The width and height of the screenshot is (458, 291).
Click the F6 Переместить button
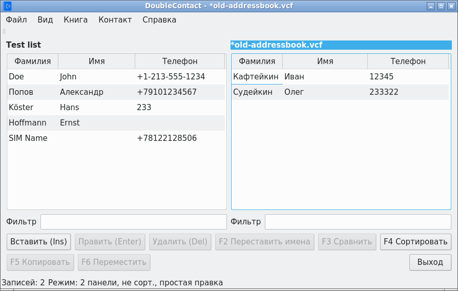pyautogui.click(x=114, y=262)
